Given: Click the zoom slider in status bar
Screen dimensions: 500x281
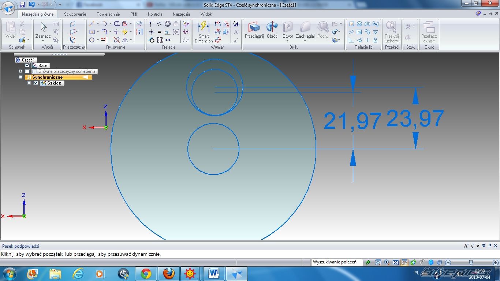Looking at the screenshot, I should [x=470, y=262].
